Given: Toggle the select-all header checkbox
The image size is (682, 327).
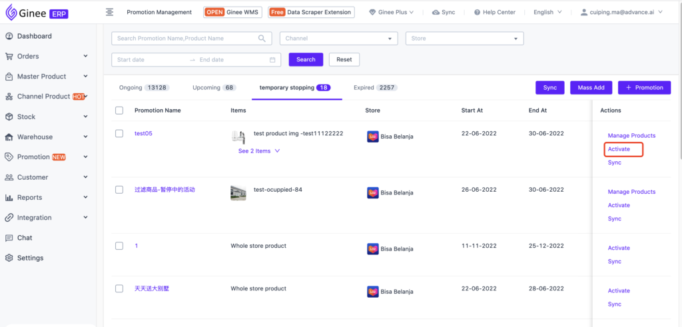Looking at the screenshot, I should [x=119, y=111].
